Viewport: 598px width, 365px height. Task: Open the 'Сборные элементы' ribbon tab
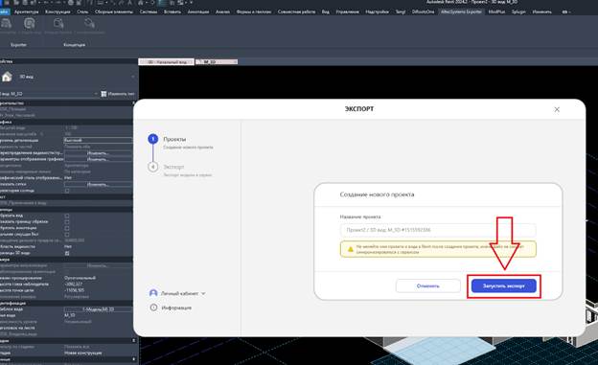pos(114,11)
